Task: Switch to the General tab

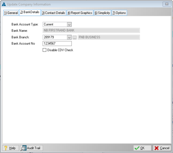Action: 11,13
